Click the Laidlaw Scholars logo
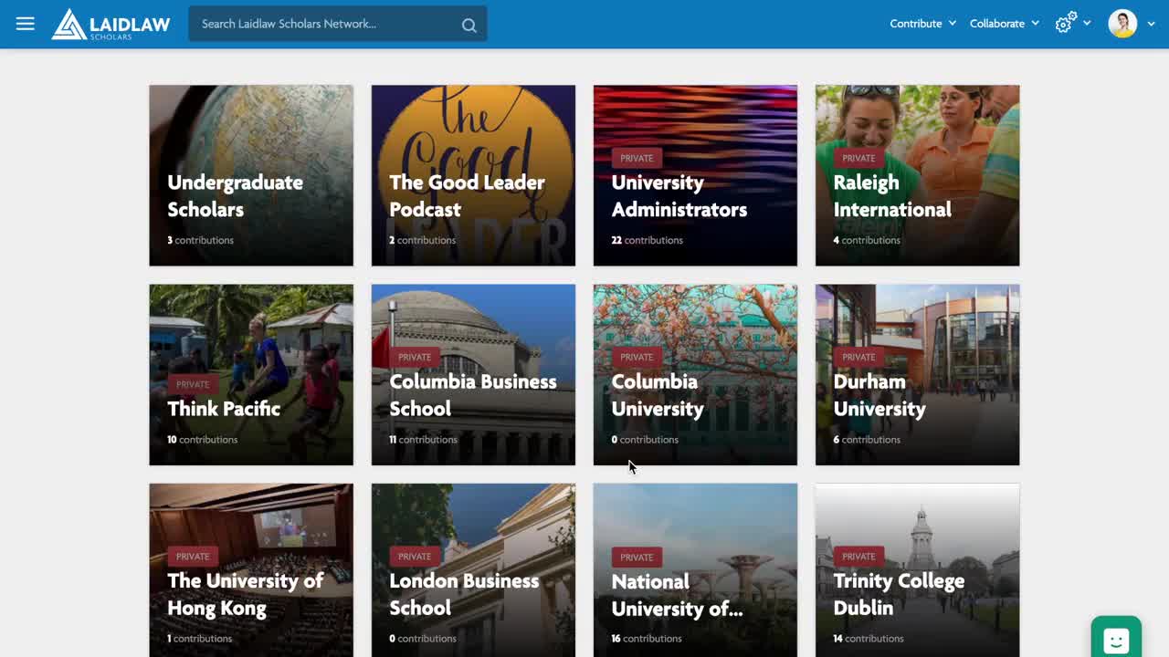This screenshot has height=657, width=1169. point(111,24)
